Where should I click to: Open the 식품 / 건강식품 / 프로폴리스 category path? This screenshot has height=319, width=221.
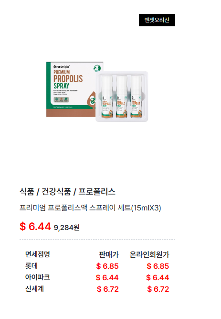(67, 192)
